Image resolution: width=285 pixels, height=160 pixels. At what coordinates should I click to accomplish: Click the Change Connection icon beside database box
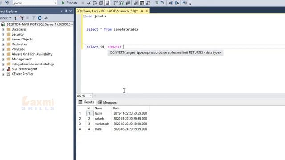click(7, 3)
